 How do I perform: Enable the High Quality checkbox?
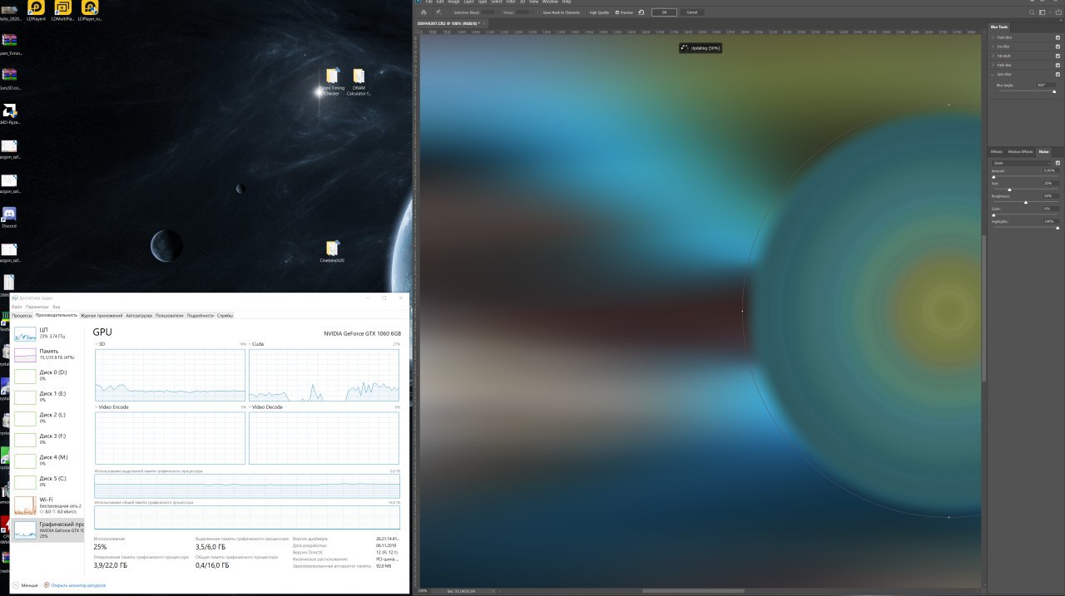(x=586, y=12)
